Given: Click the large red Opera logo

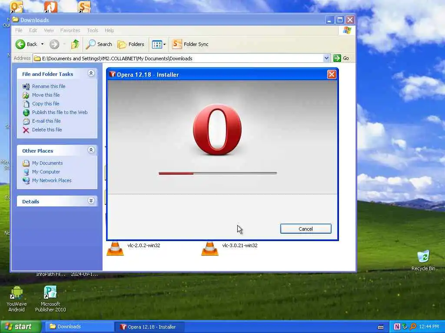Looking at the screenshot, I should tap(217, 130).
